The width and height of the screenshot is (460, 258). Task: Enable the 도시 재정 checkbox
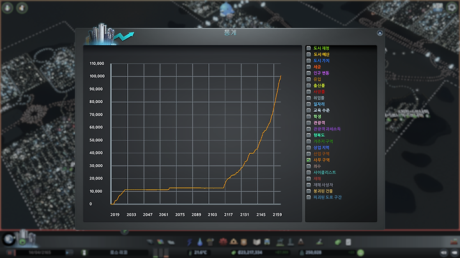coord(309,48)
